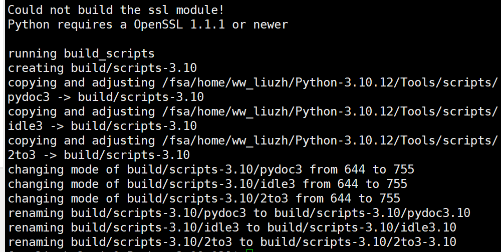Image resolution: width=501 pixels, height=252 pixels.
Task: Click the word 'newer' in the OpenSSL message
Action: (271, 24)
